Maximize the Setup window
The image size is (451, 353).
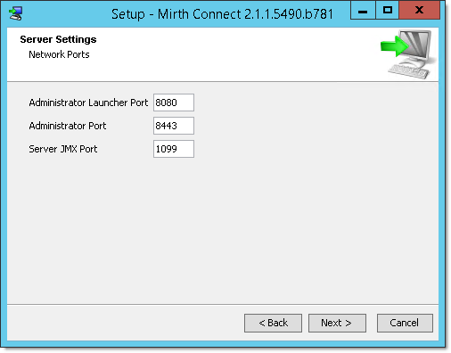pyautogui.click(x=387, y=11)
